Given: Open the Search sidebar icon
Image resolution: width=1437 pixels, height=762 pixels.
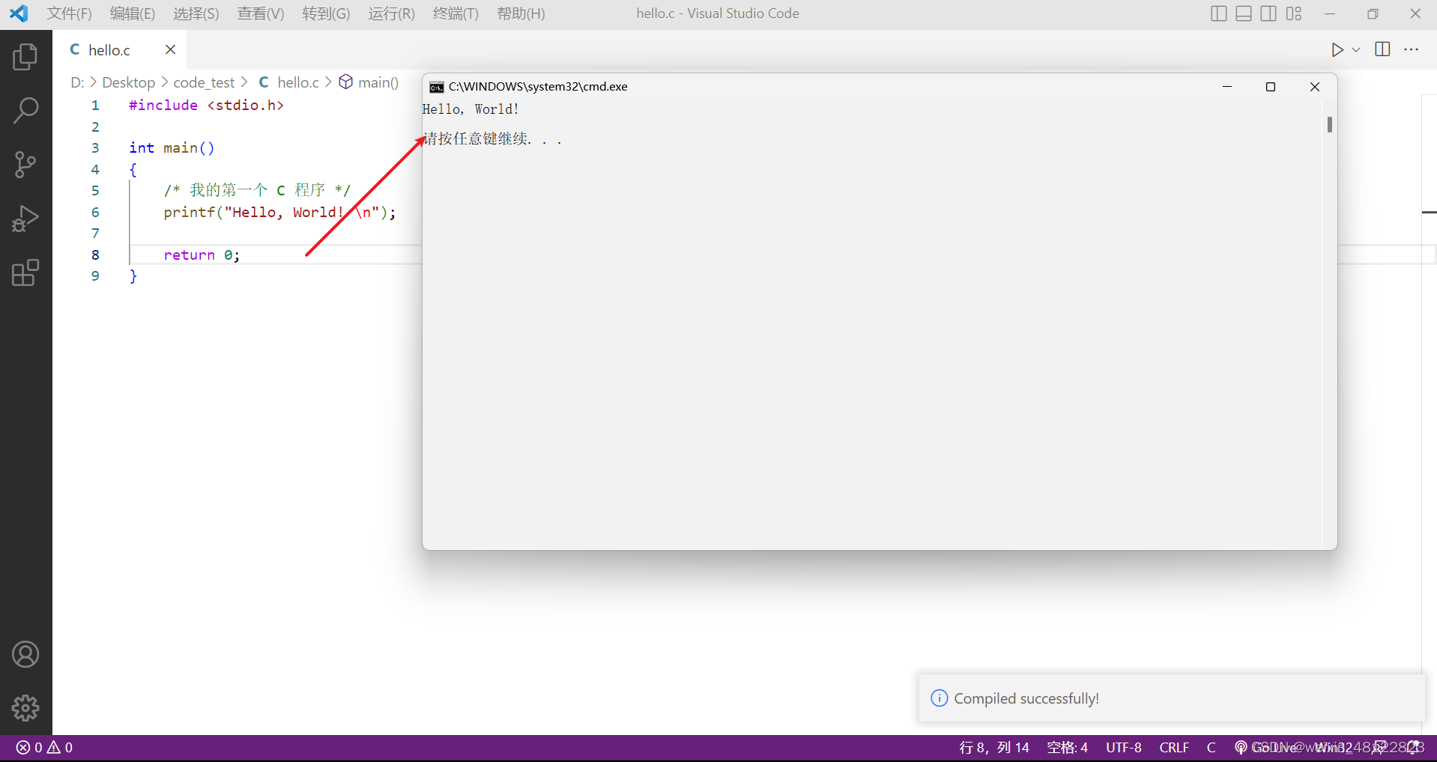Looking at the screenshot, I should click(25, 110).
